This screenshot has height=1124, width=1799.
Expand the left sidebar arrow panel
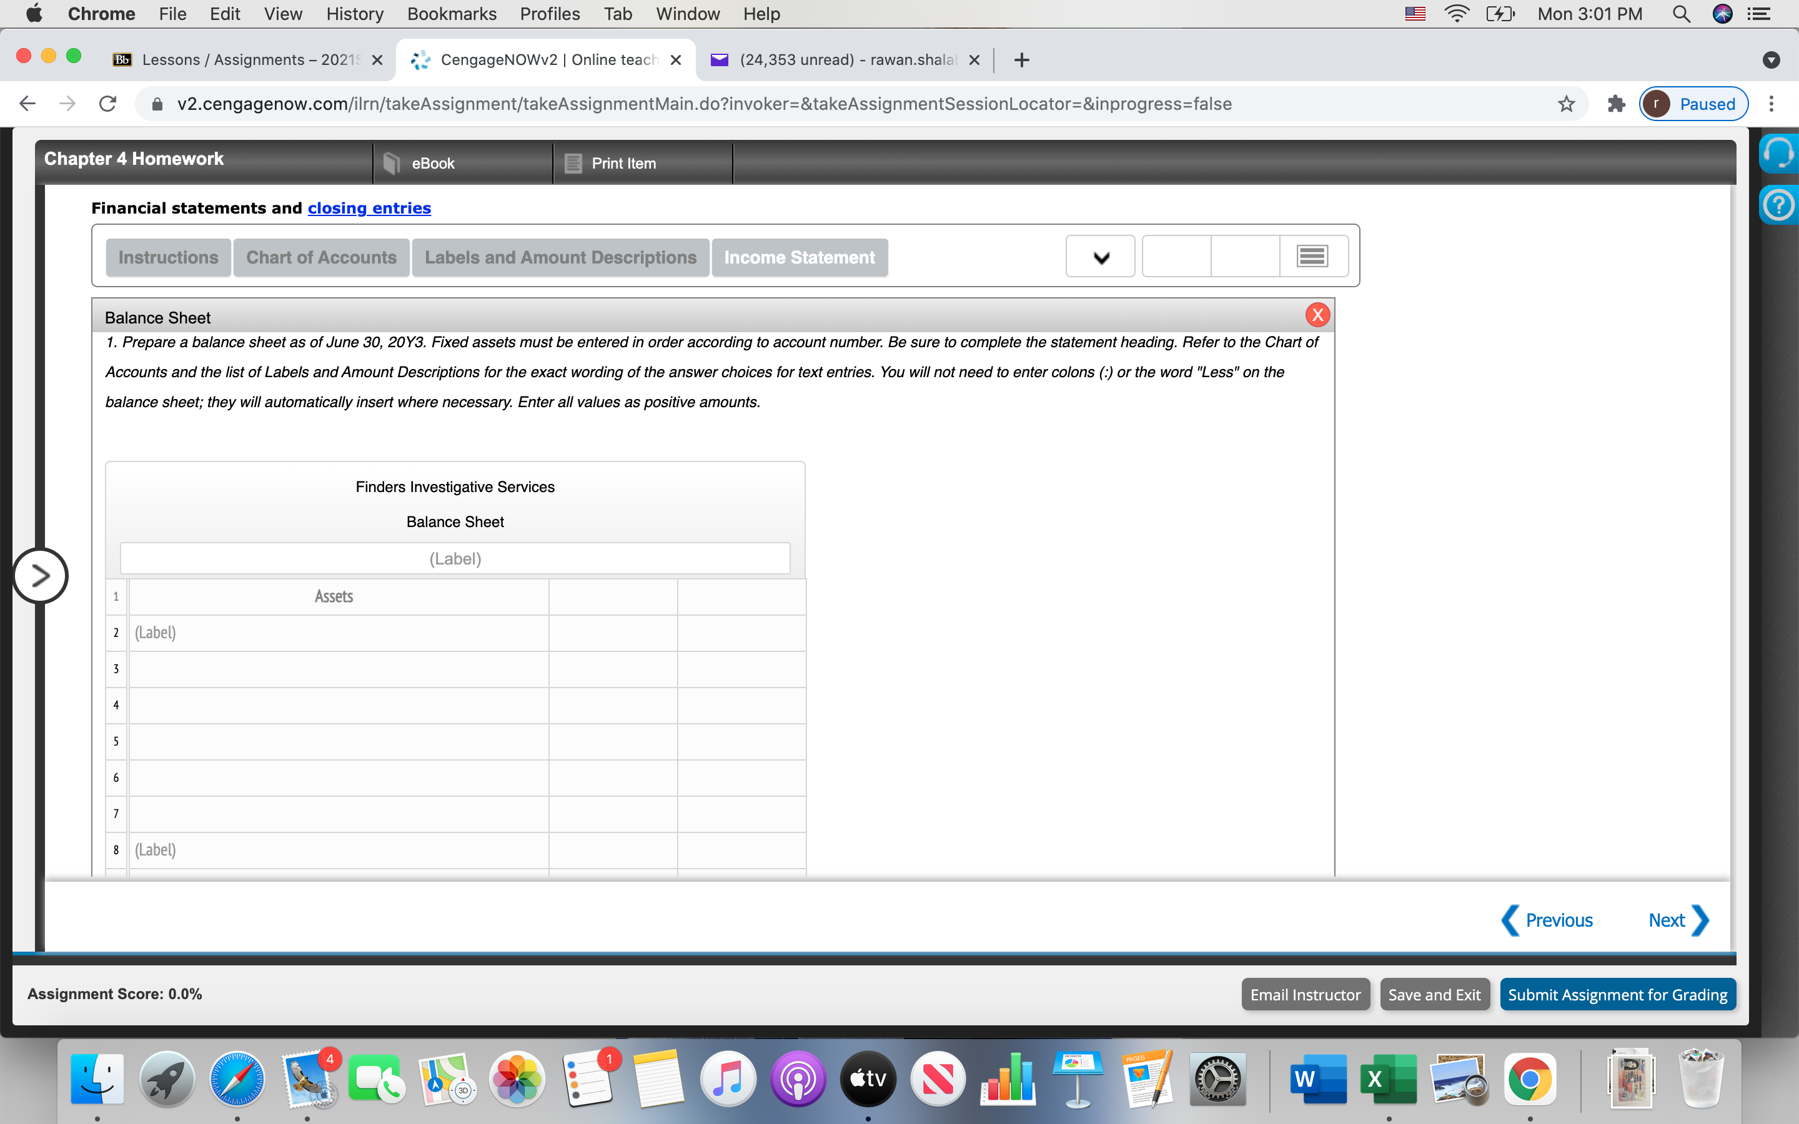(x=41, y=574)
